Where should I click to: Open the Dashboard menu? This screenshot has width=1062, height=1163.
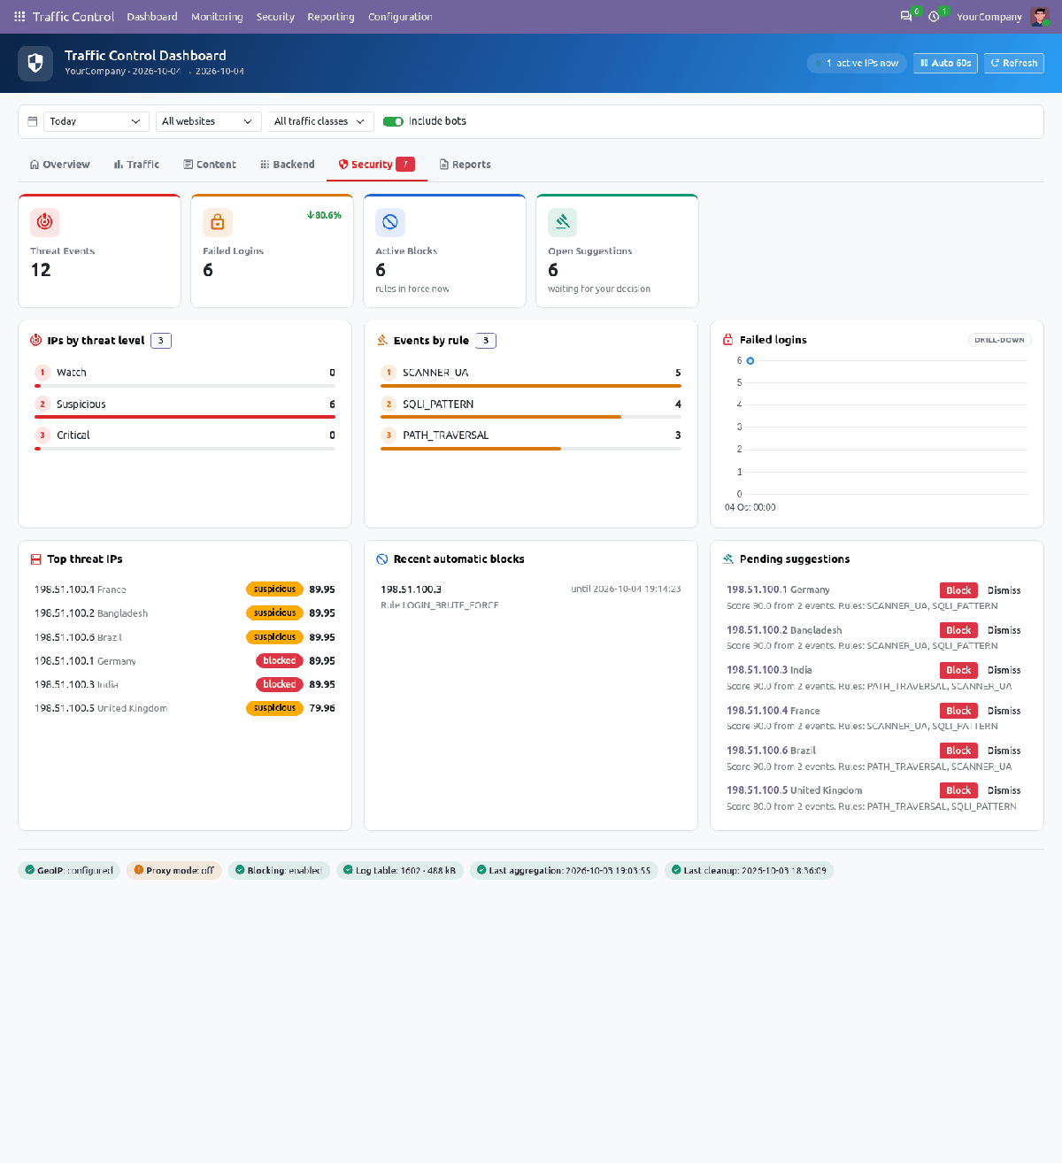coord(152,17)
